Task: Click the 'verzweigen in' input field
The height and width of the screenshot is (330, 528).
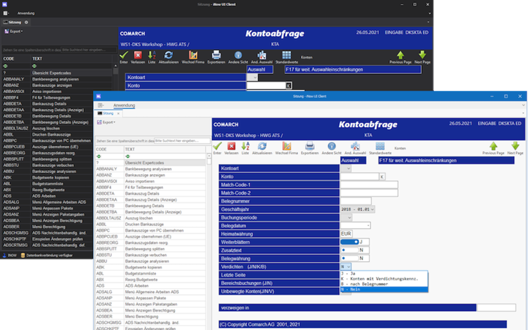Action: [496, 308]
